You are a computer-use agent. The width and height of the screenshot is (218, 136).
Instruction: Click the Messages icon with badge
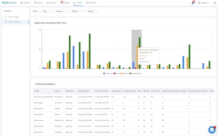point(61,3)
